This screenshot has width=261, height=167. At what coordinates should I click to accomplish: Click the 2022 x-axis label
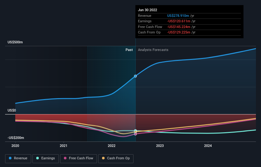click(x=112, y=146)
